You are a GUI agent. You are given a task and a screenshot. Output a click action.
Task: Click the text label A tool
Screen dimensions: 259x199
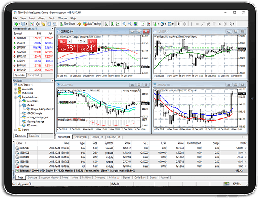point(219,24)
